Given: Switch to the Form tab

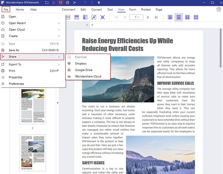Looking at the screenshot, I should point(133,9).
